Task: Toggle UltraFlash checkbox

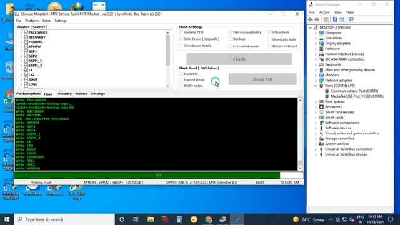Action: [269, 32]
